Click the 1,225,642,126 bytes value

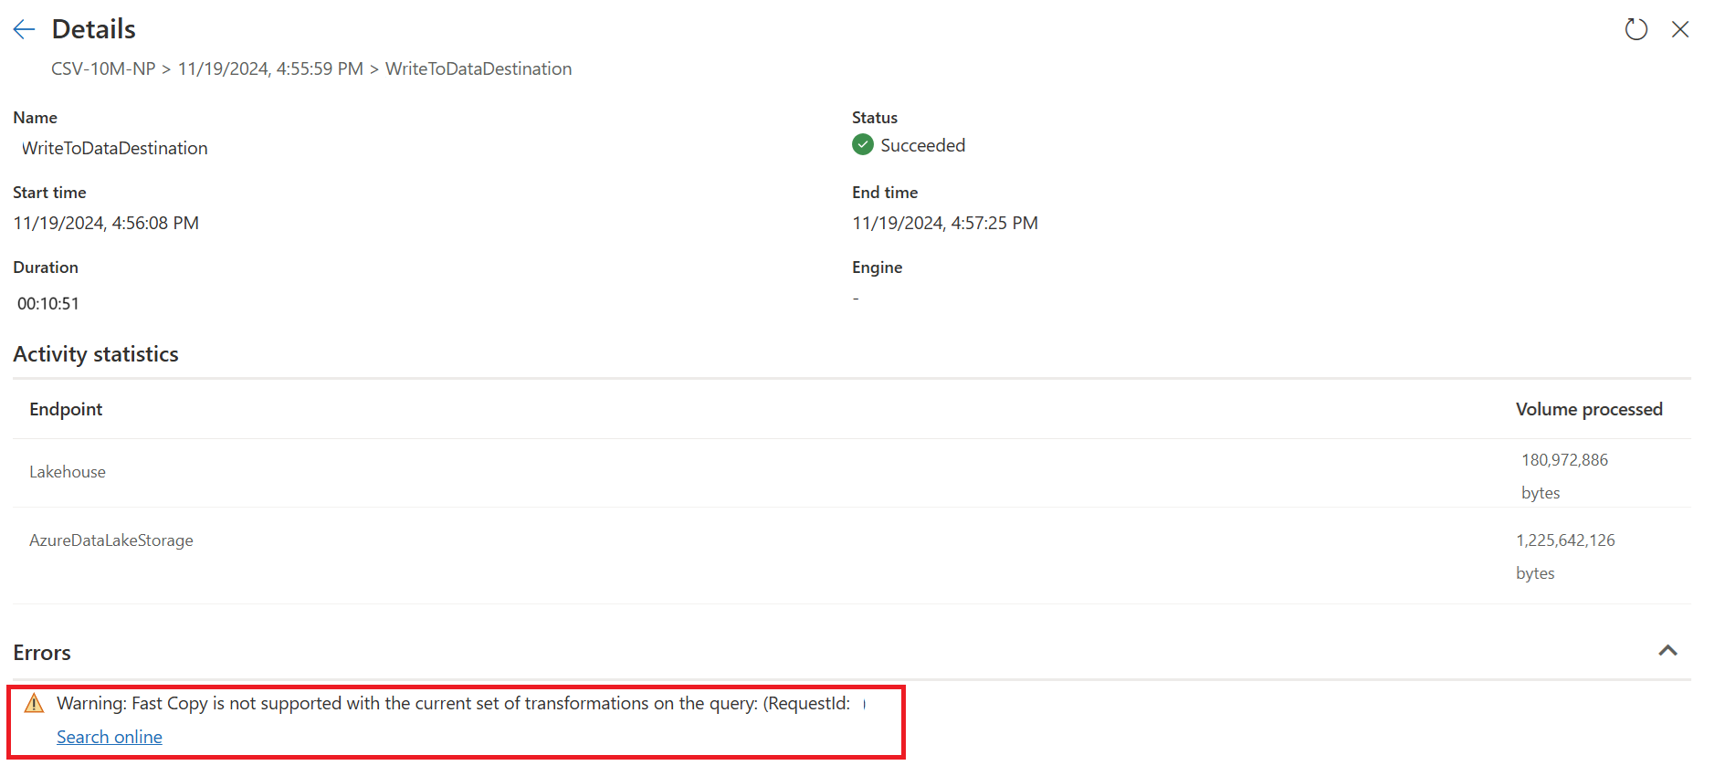tap(1565, 556)
